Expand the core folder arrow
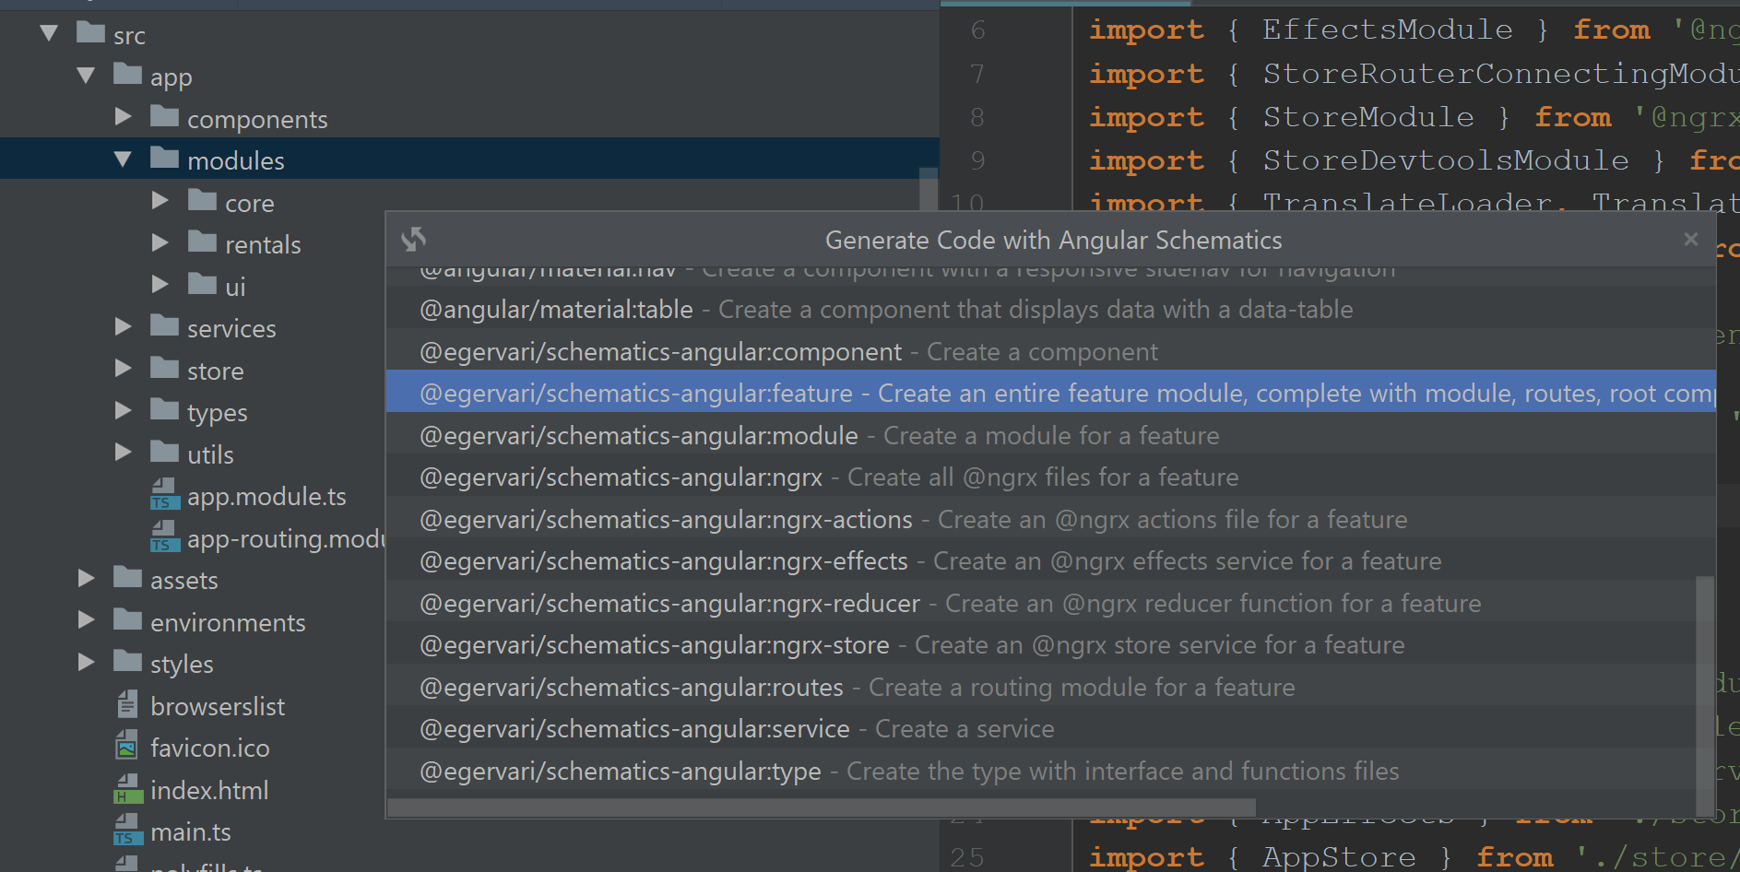Image resolution: width=1740 pixels, height=872 pixels. (160, 200)
